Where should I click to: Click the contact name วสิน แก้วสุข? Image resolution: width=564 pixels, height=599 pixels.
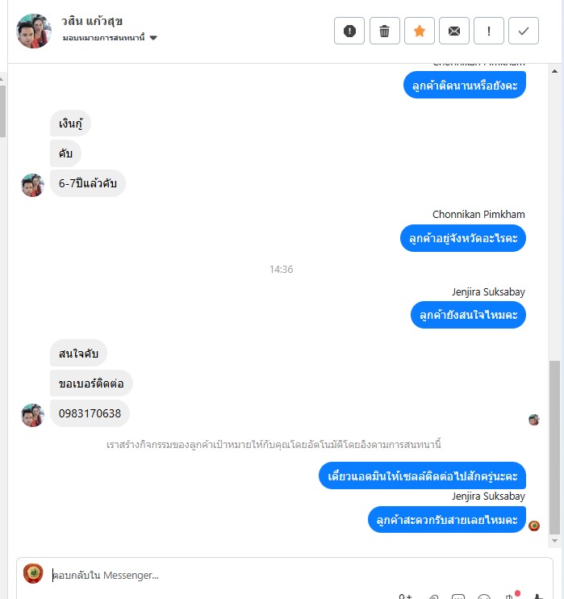[x=92, y=21]
